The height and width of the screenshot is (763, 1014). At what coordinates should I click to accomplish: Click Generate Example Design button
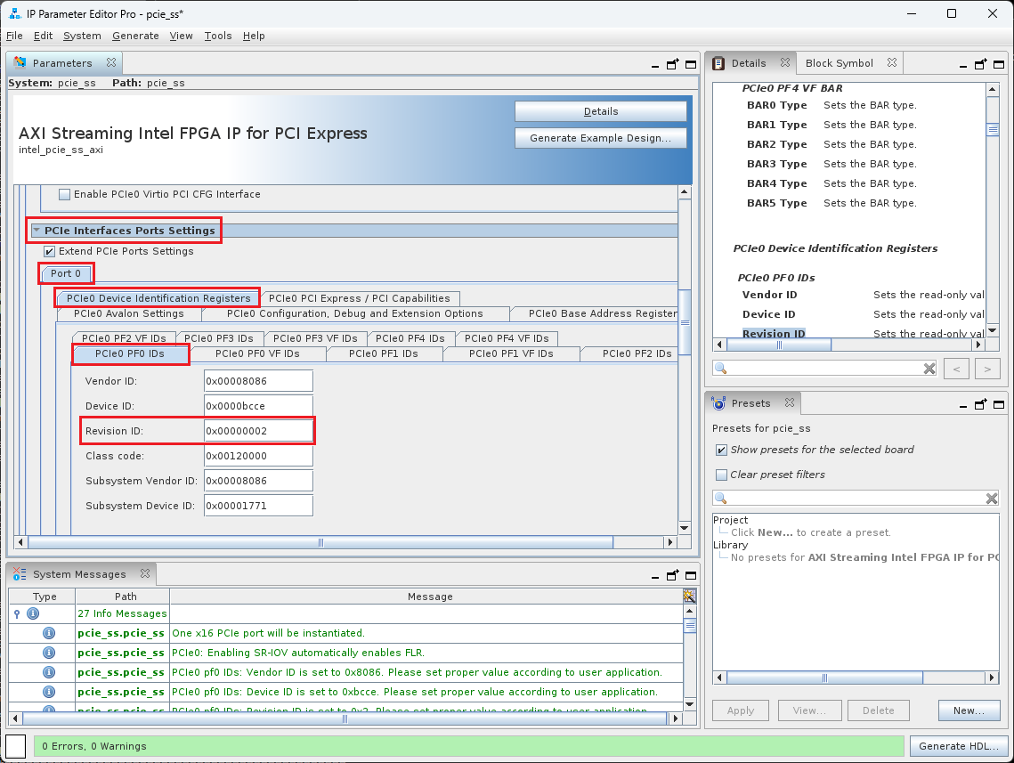pos(600,138)
